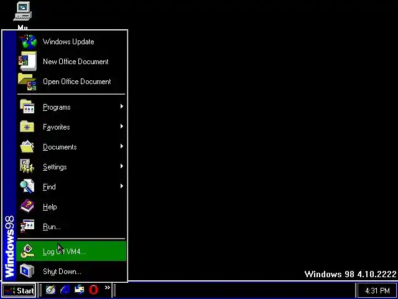Click the Open Office Document folder icon
Image resolution: width=398 pixels, height=299 pixels.
tap(27, 82)
